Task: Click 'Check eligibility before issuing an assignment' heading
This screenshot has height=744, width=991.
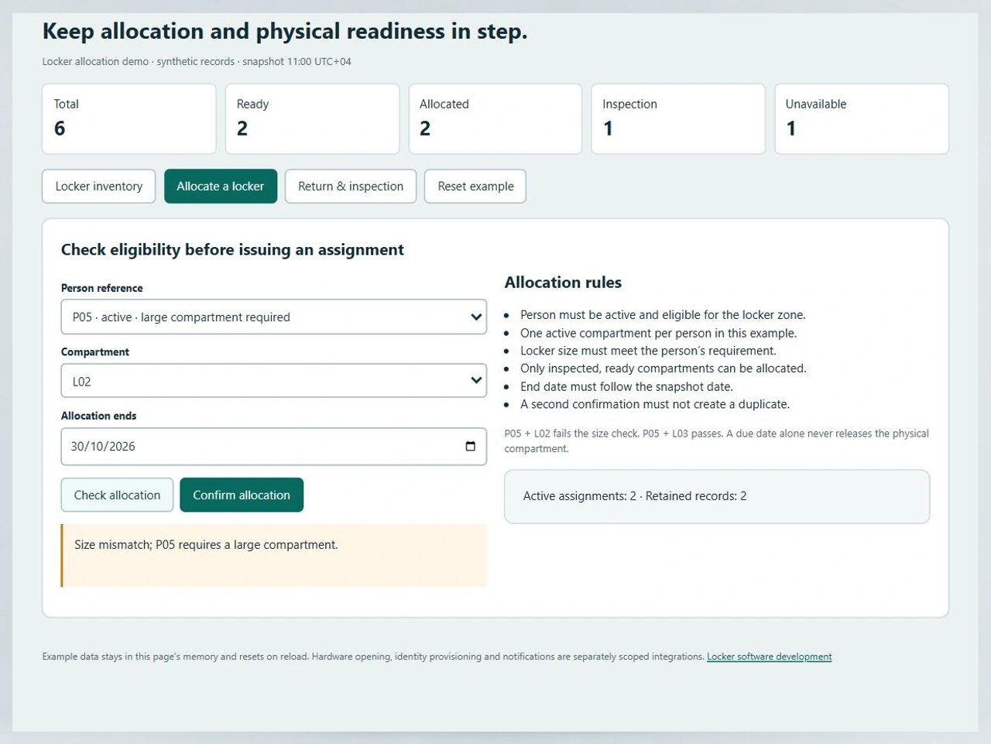Action: [x=232, y=249]
